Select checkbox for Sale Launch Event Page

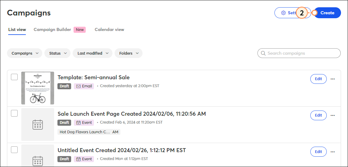click(x=14, y=113)
